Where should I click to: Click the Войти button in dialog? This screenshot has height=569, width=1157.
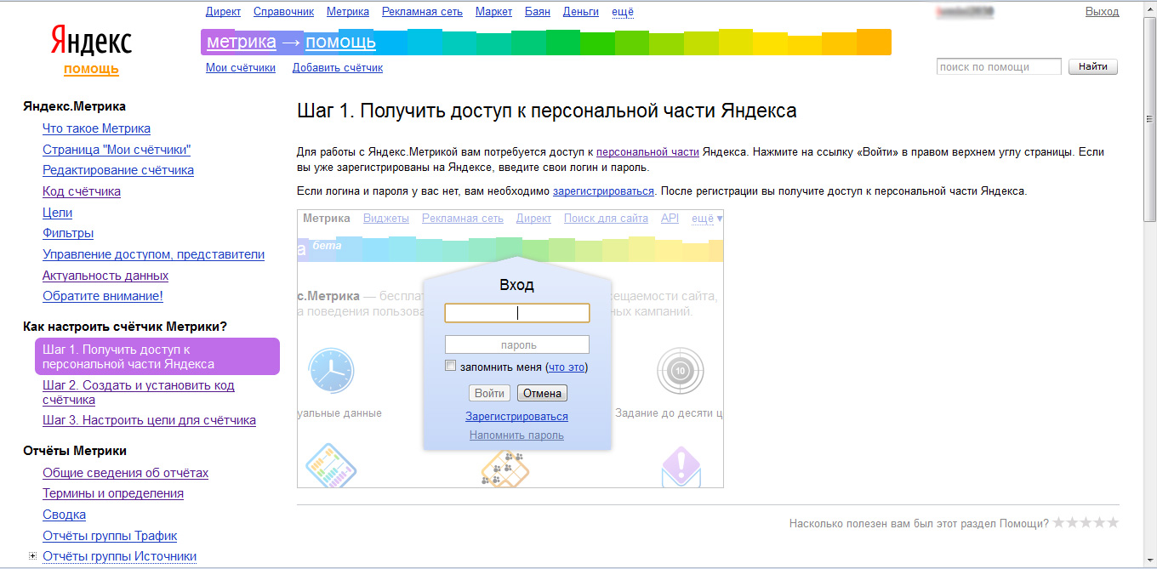pyautogui.click(x=490, y=393)
